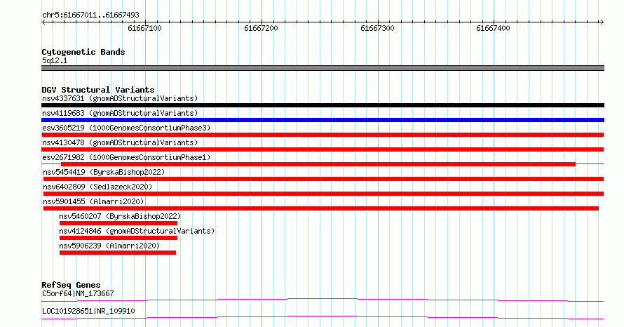
Task: Open nsv6402809 Sedlazeck2020 label
Action: click(97, 187)
